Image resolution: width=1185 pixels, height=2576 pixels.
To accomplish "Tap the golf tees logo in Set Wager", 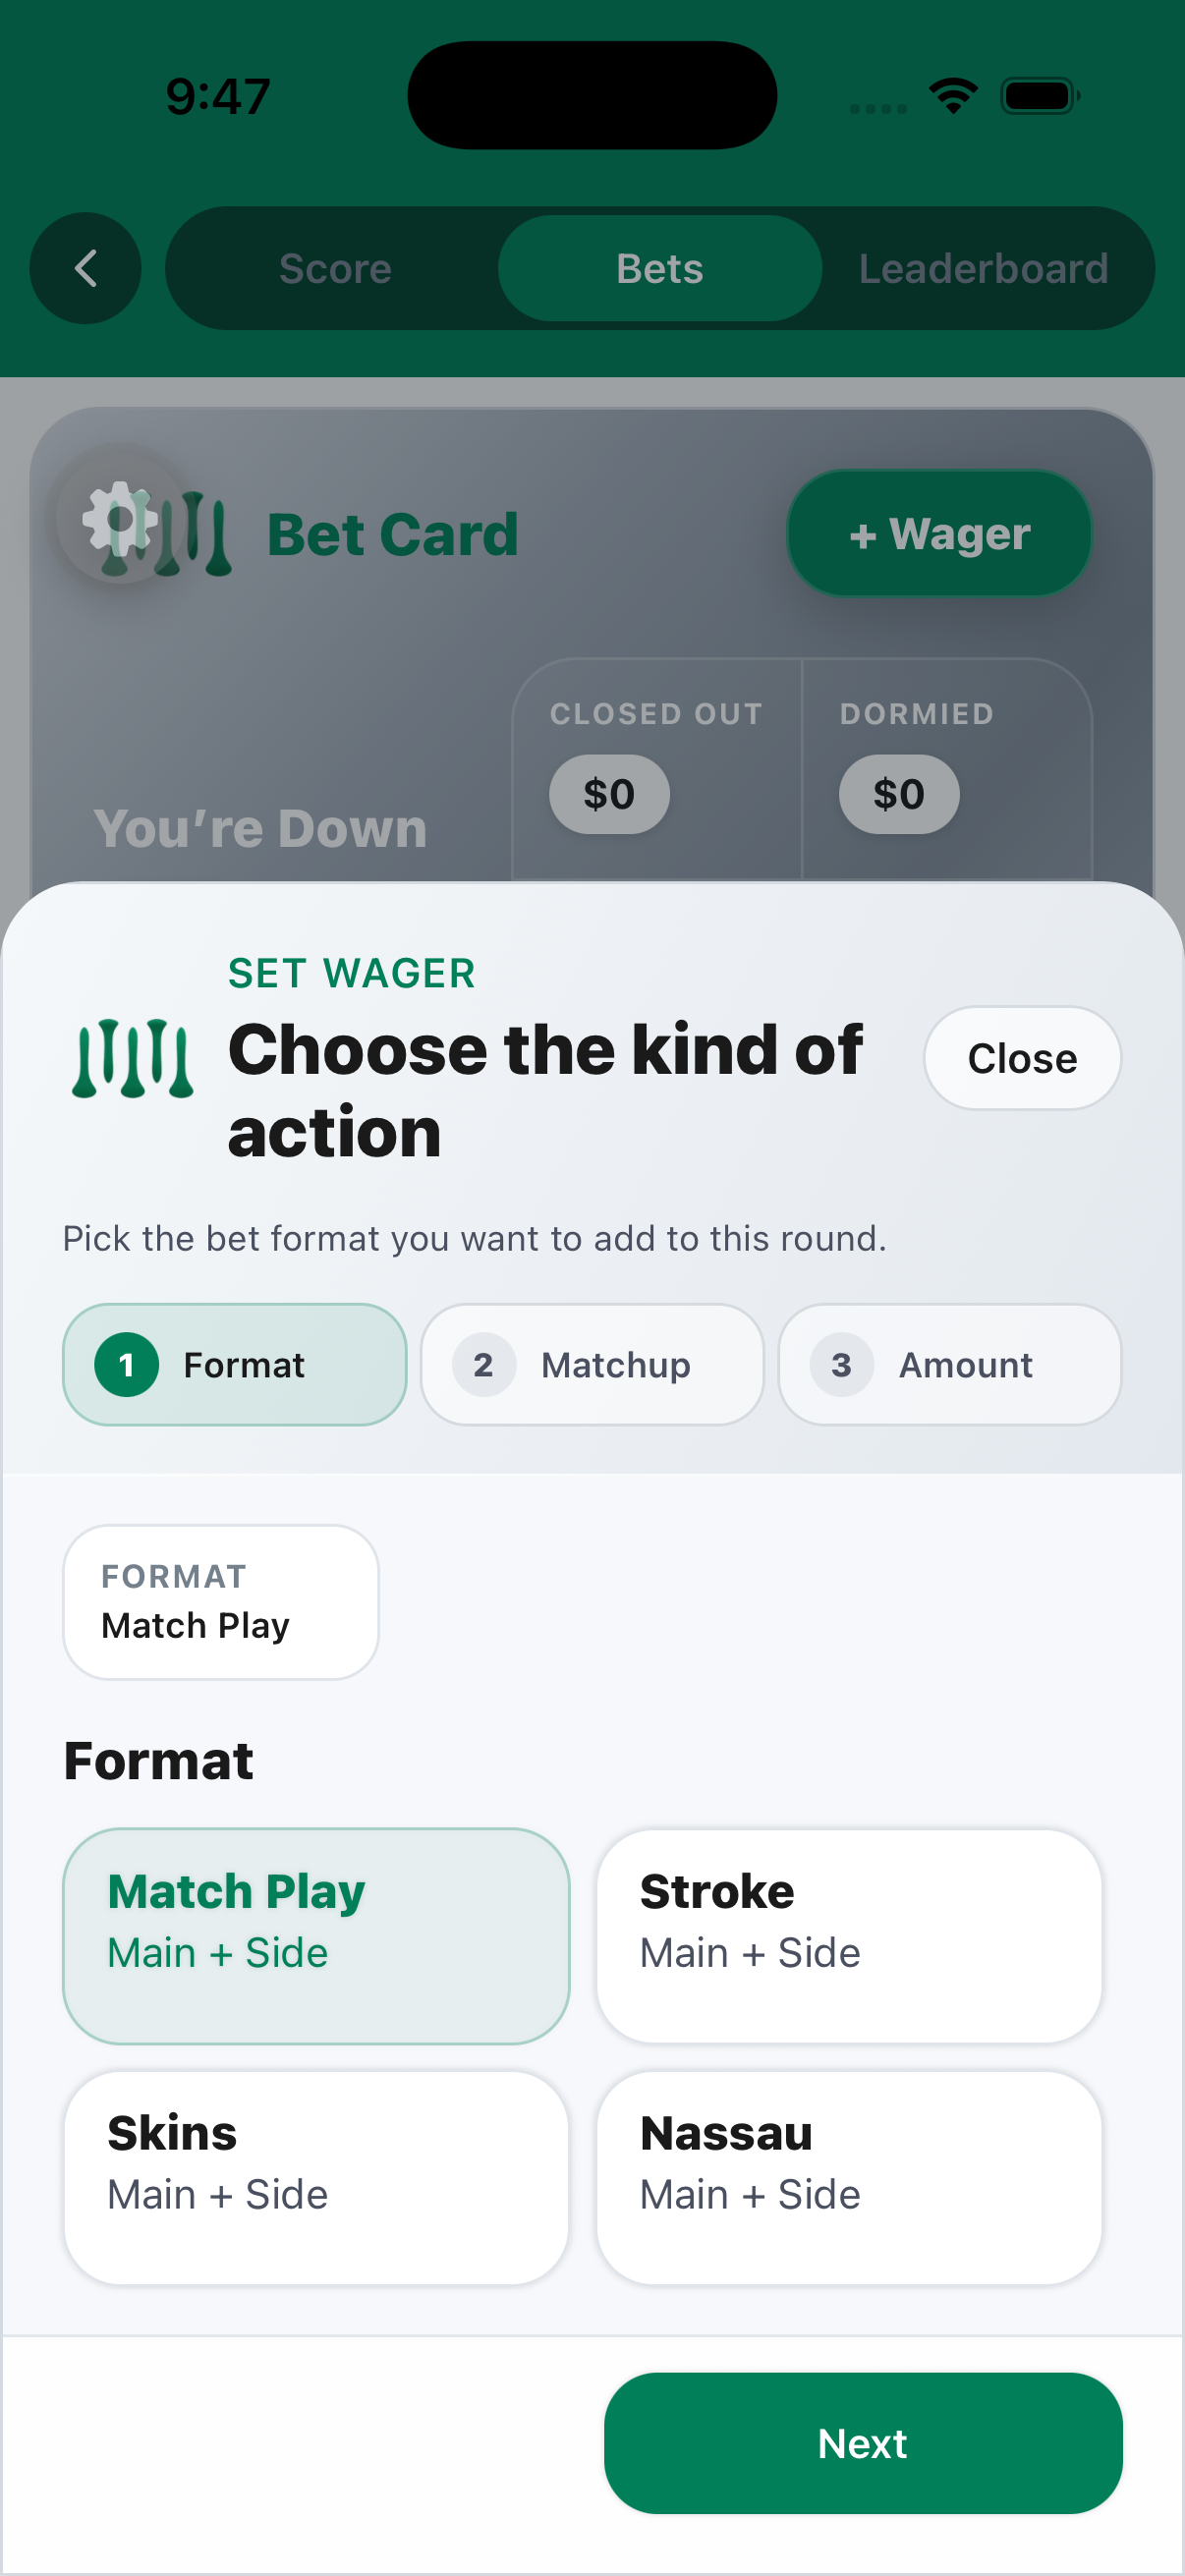I will pos(133,1059).
